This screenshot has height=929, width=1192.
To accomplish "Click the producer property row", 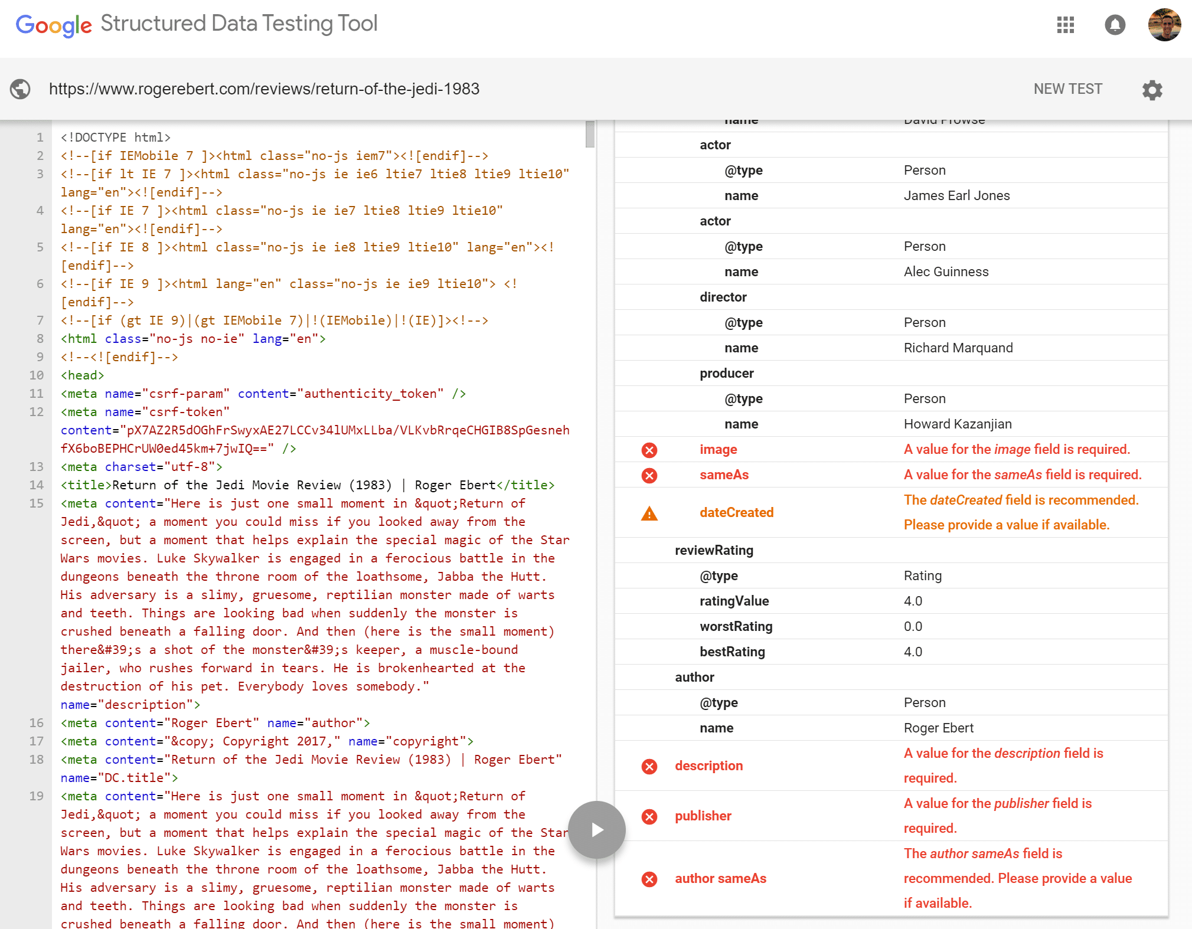I will (891, 374).
